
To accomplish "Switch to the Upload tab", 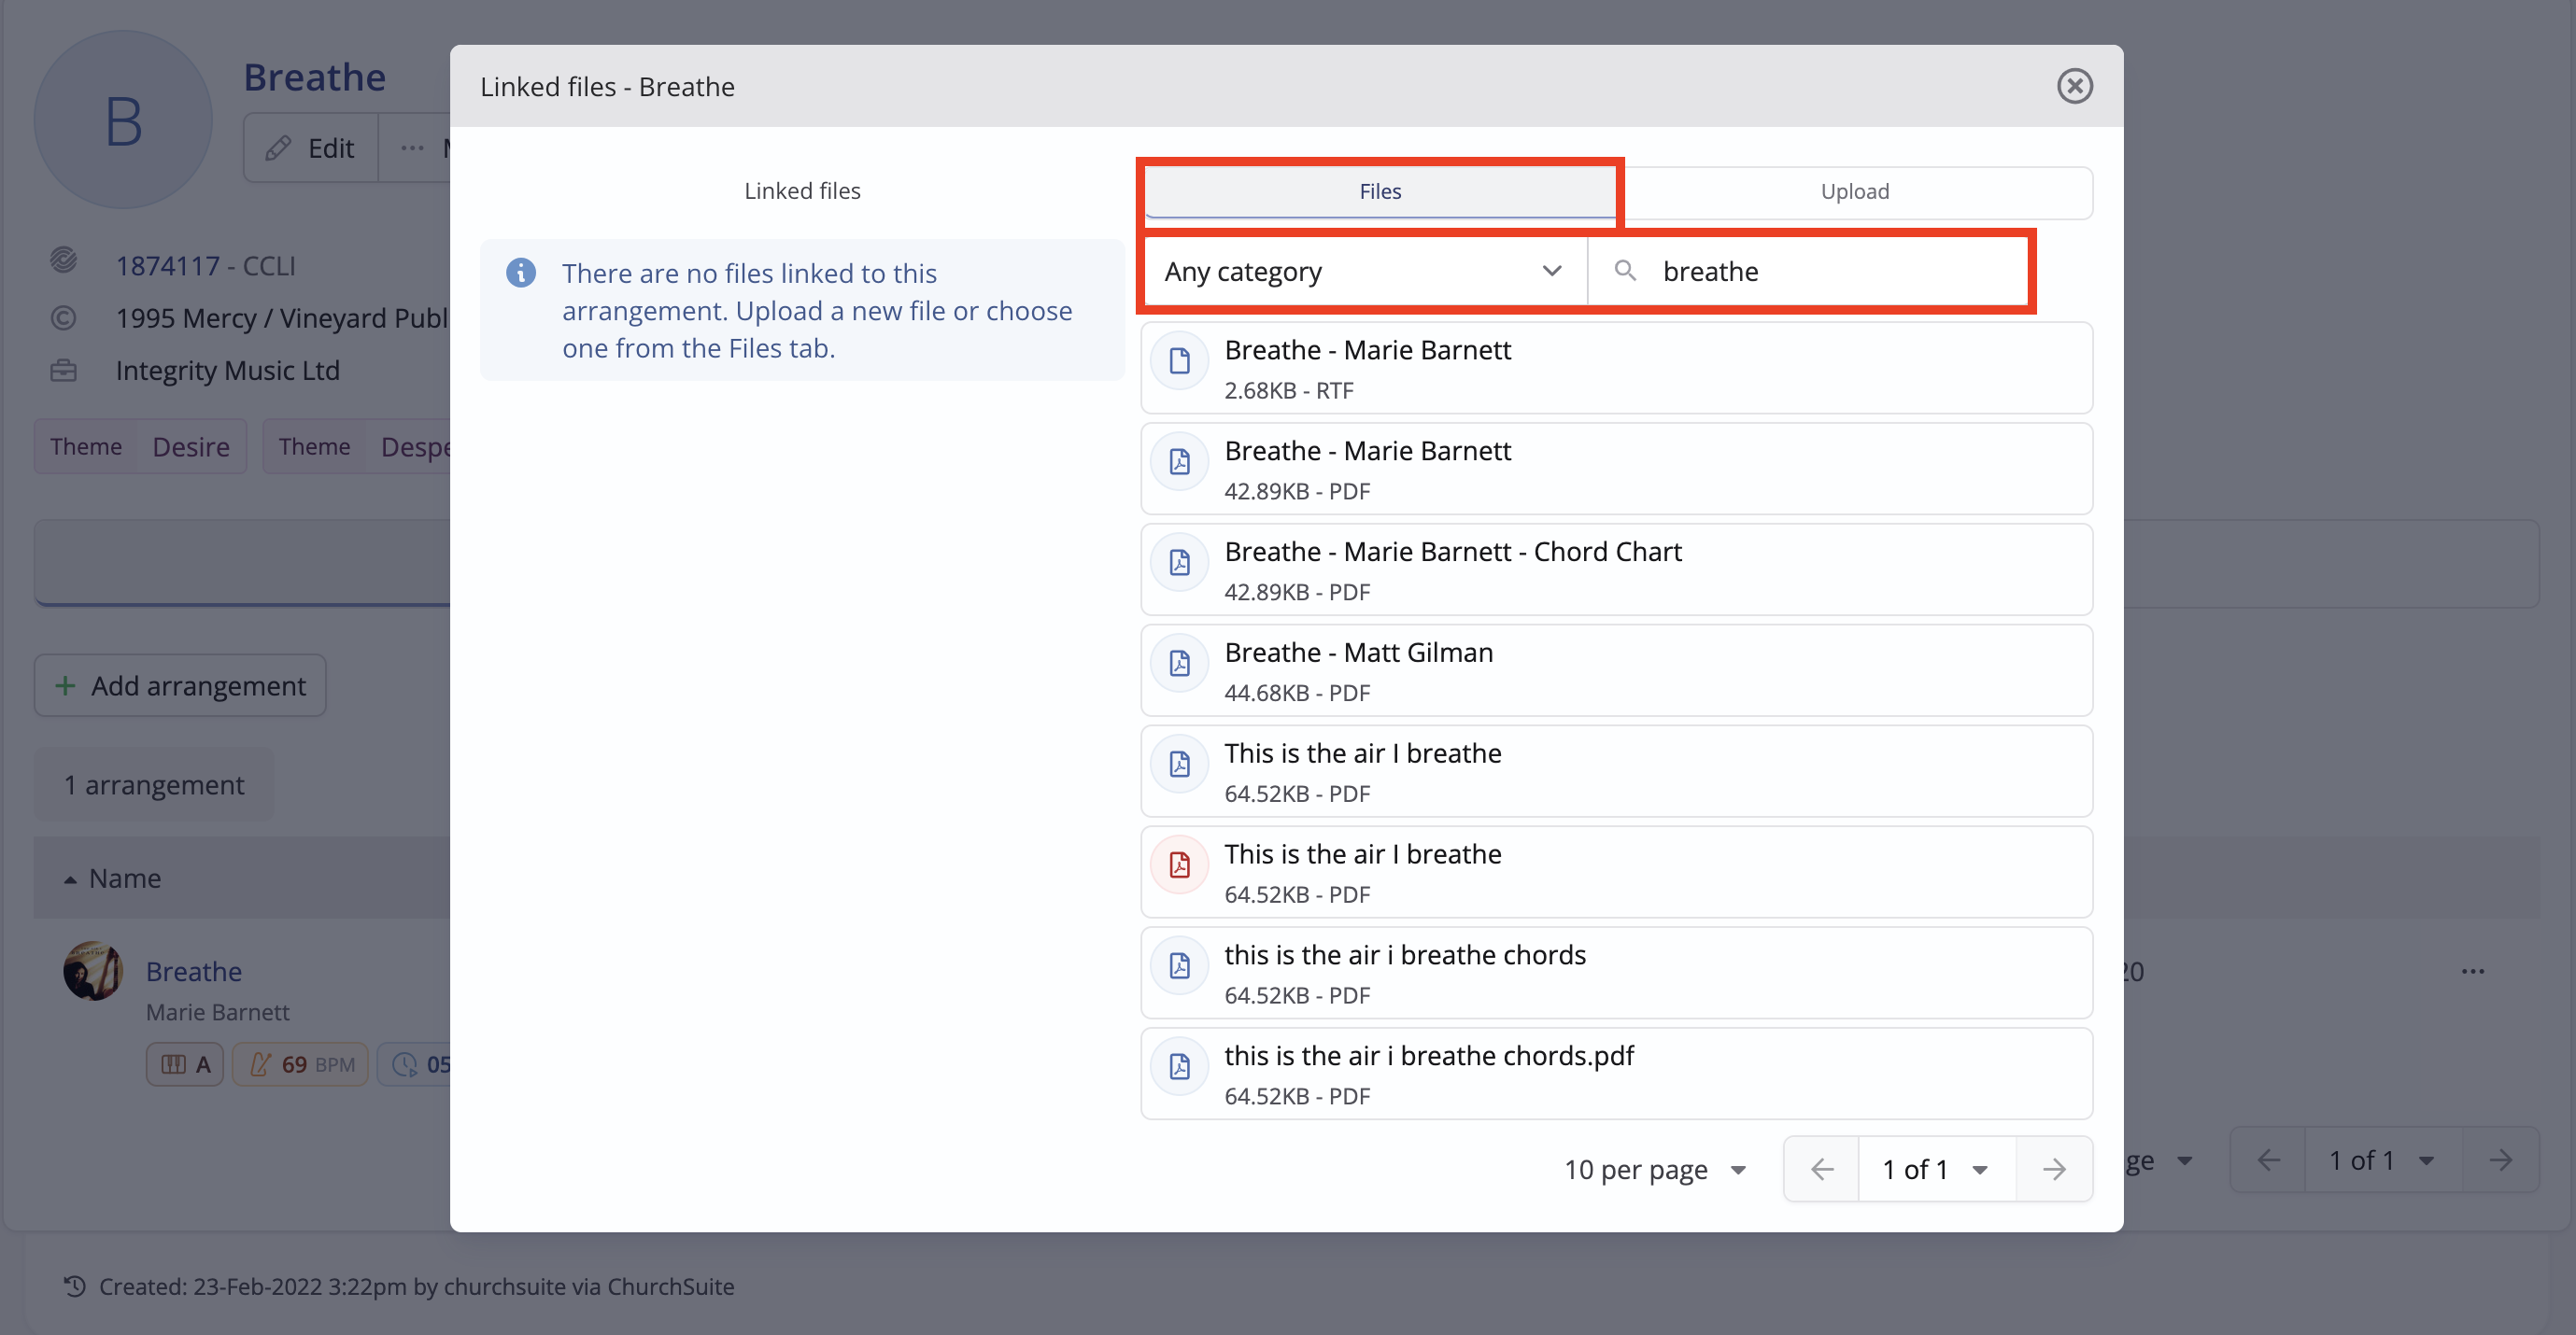I will click(x=1854, y=190).
